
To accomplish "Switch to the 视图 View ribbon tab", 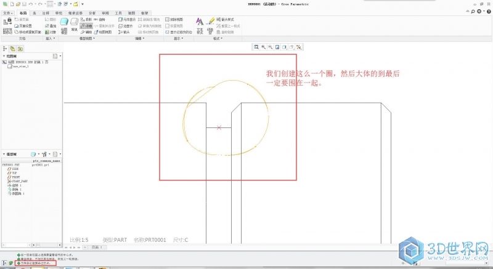I will click(131, 13).
